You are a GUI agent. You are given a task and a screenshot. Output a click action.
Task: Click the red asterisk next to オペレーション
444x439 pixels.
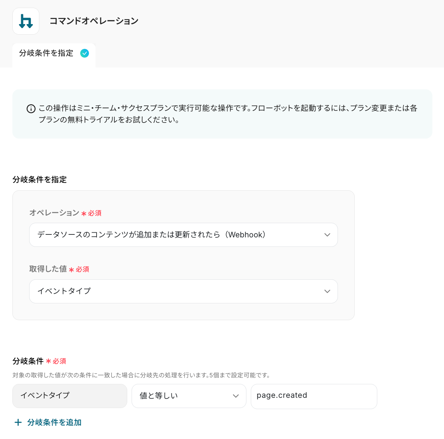pos(83,213)
